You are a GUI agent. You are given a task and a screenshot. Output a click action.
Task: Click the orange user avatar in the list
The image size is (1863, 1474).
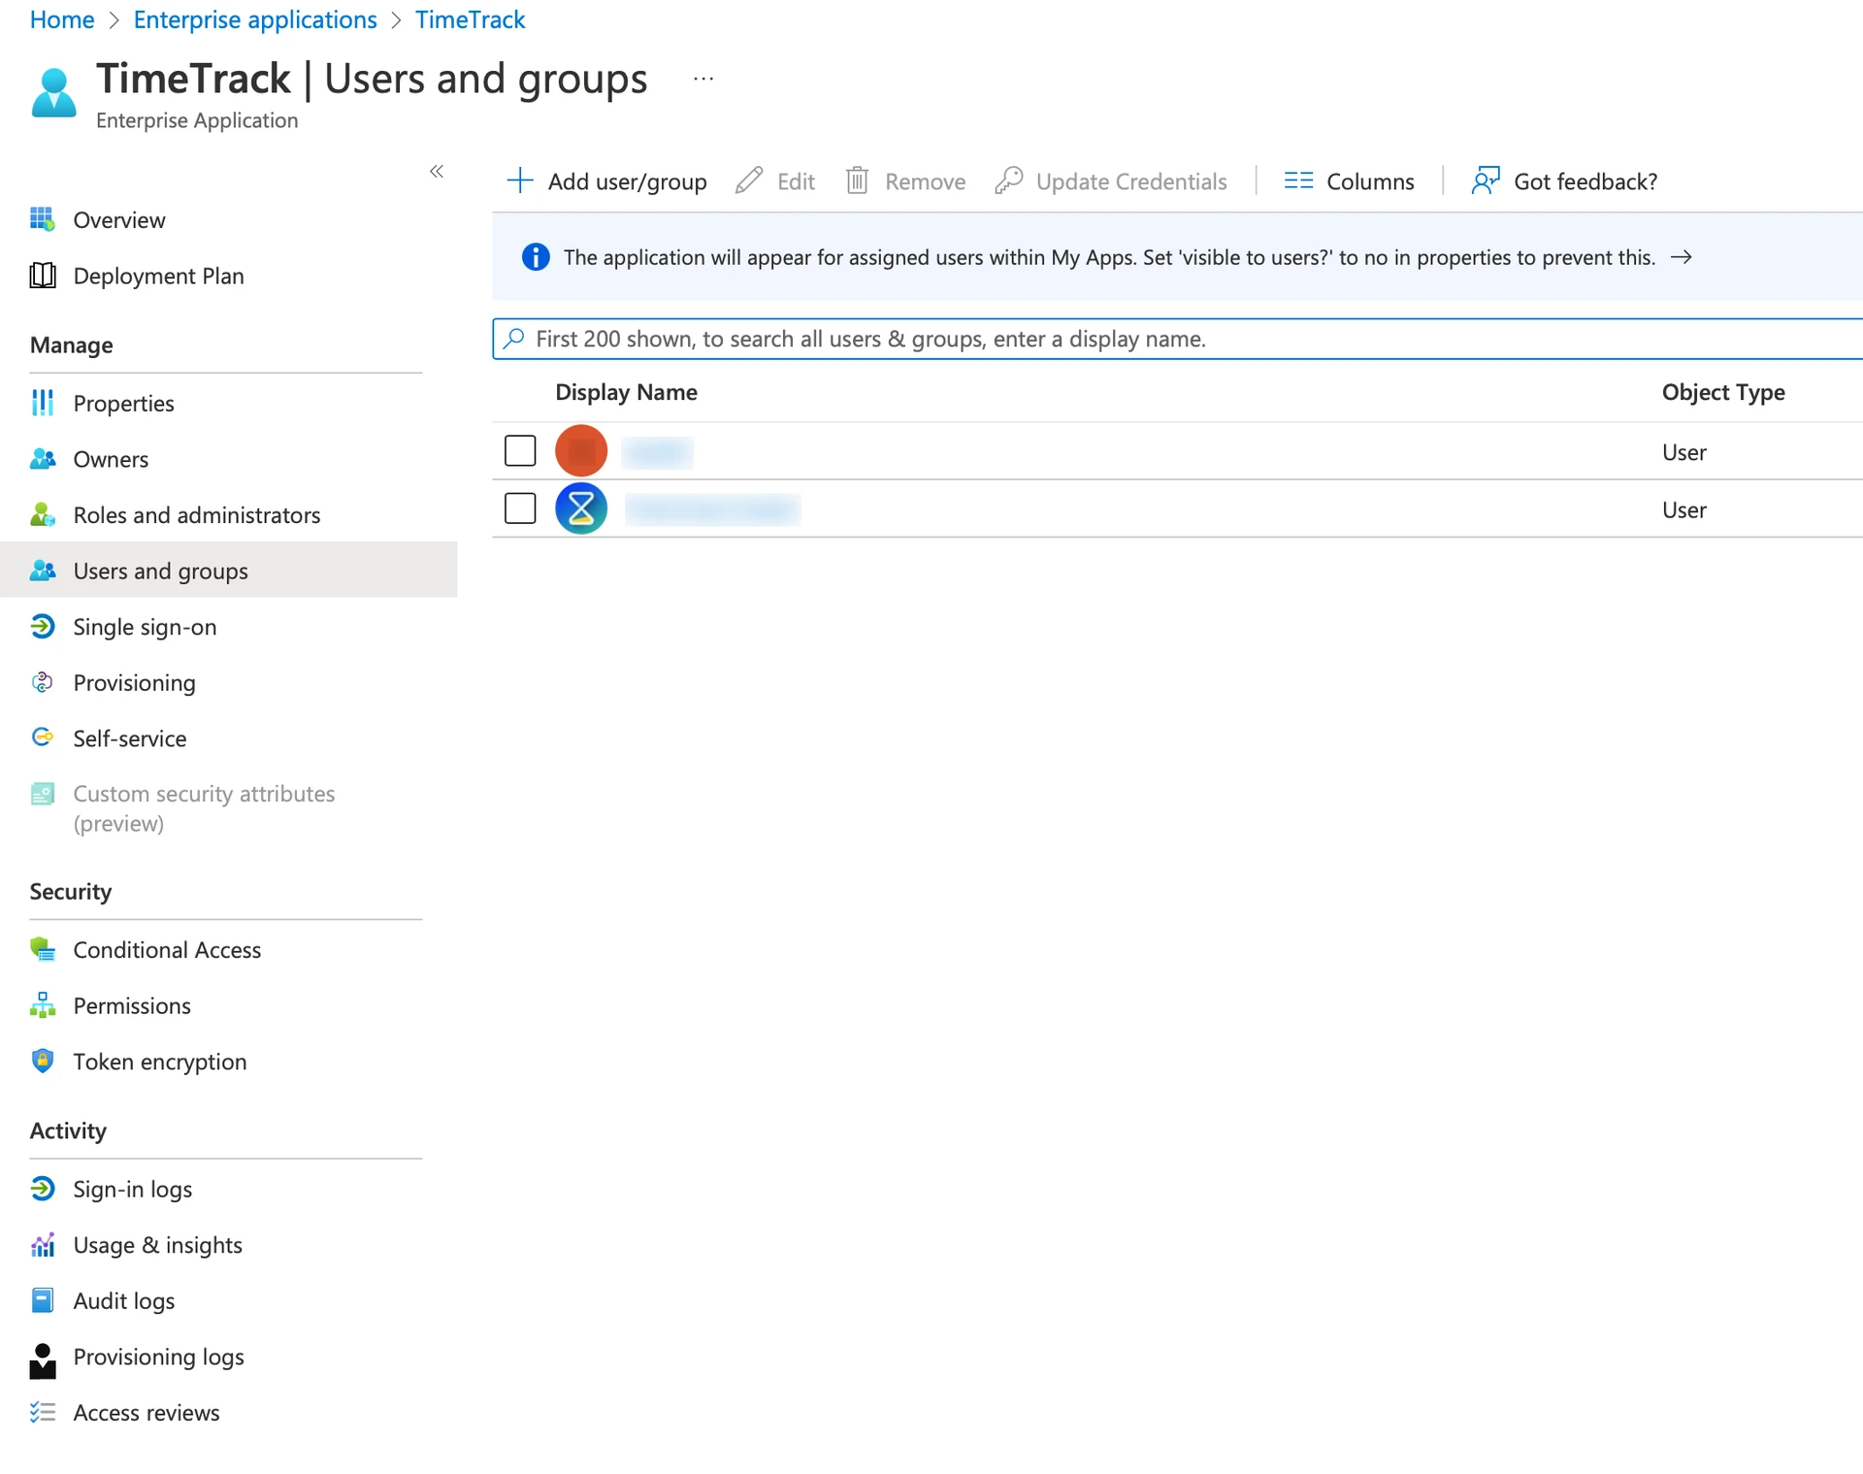tap(580, 450)
